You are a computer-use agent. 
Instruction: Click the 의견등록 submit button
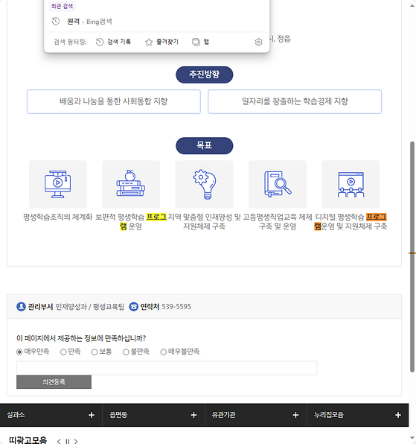54,382
